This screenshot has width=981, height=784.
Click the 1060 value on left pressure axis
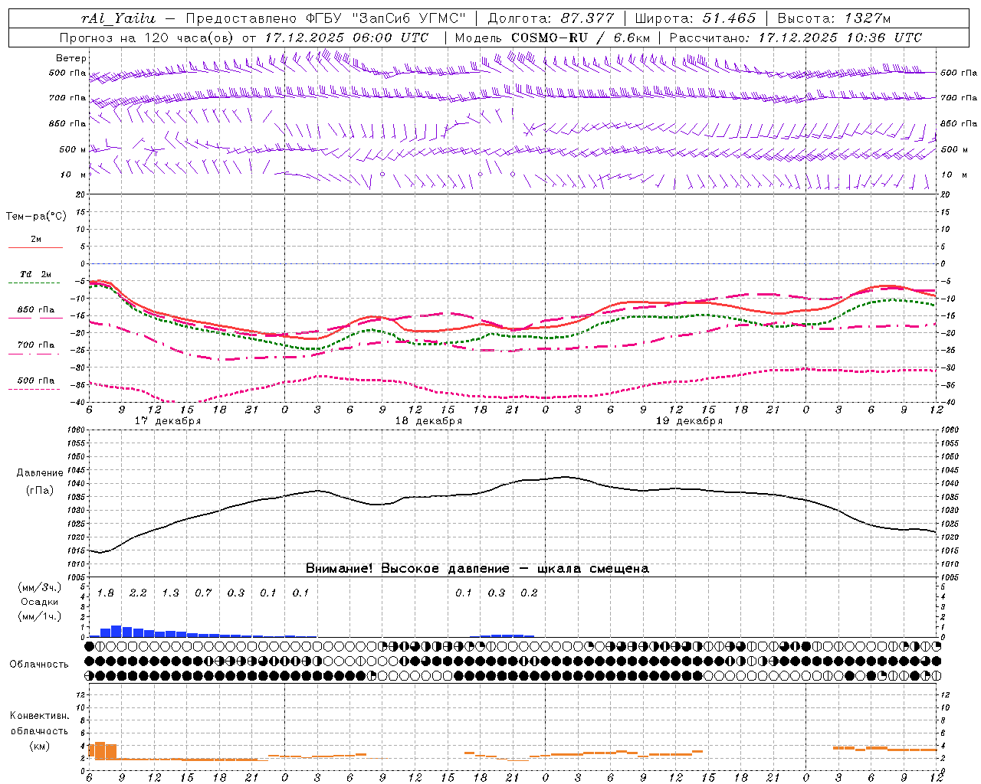[77, 430]
